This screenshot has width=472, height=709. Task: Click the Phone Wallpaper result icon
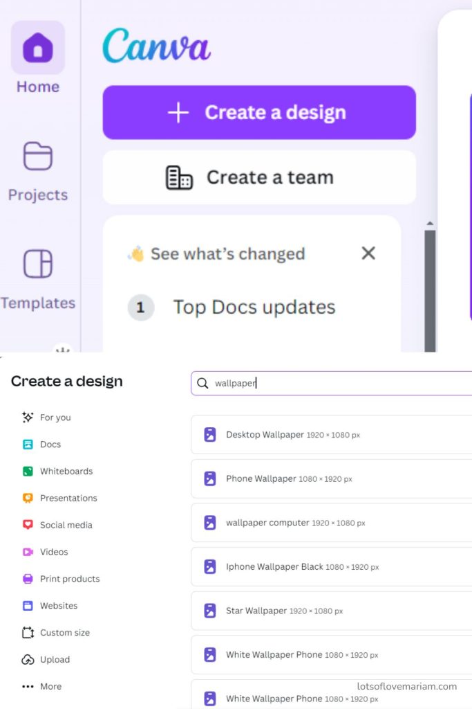pos(210,478)
